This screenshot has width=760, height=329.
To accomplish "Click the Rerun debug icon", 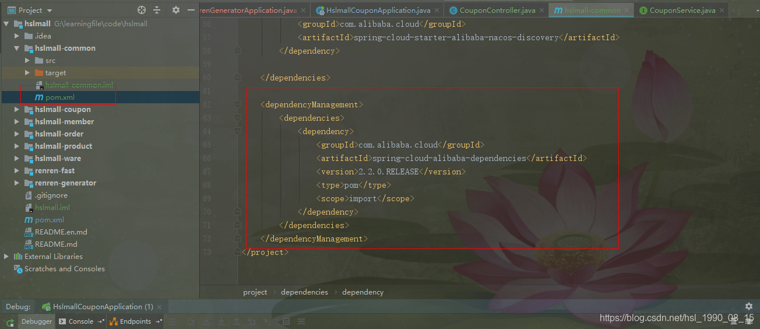I will [10, 321].
